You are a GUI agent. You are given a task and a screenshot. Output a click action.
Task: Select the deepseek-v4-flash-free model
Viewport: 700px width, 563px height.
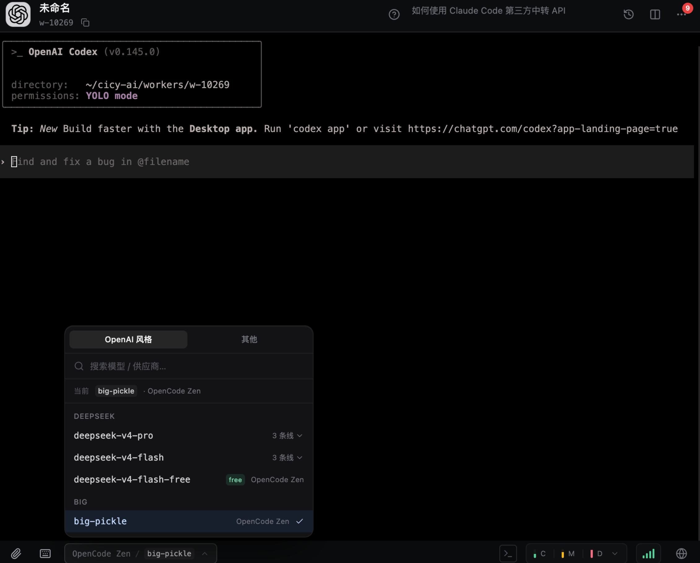(189, 480)
